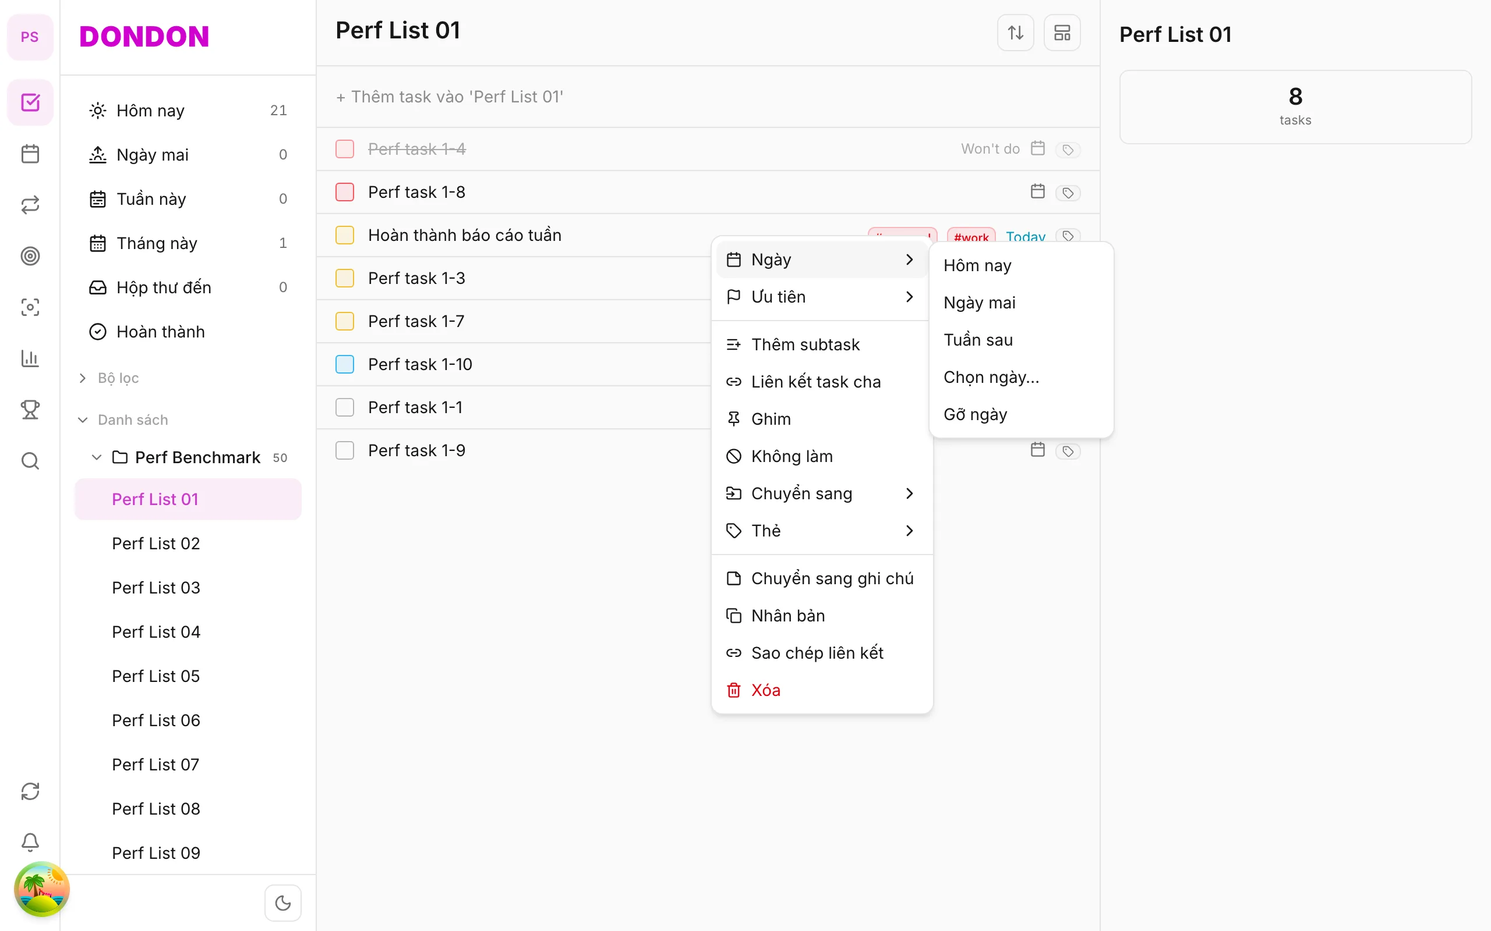Viewport: 1491px width, 931px height.
Task: Open the Focus mode icon
Action: (30, 307)
